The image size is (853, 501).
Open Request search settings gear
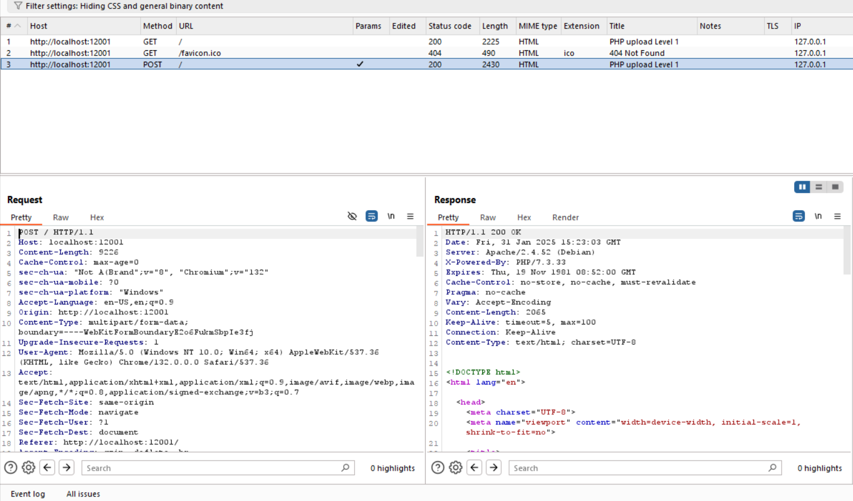(28, 467)
